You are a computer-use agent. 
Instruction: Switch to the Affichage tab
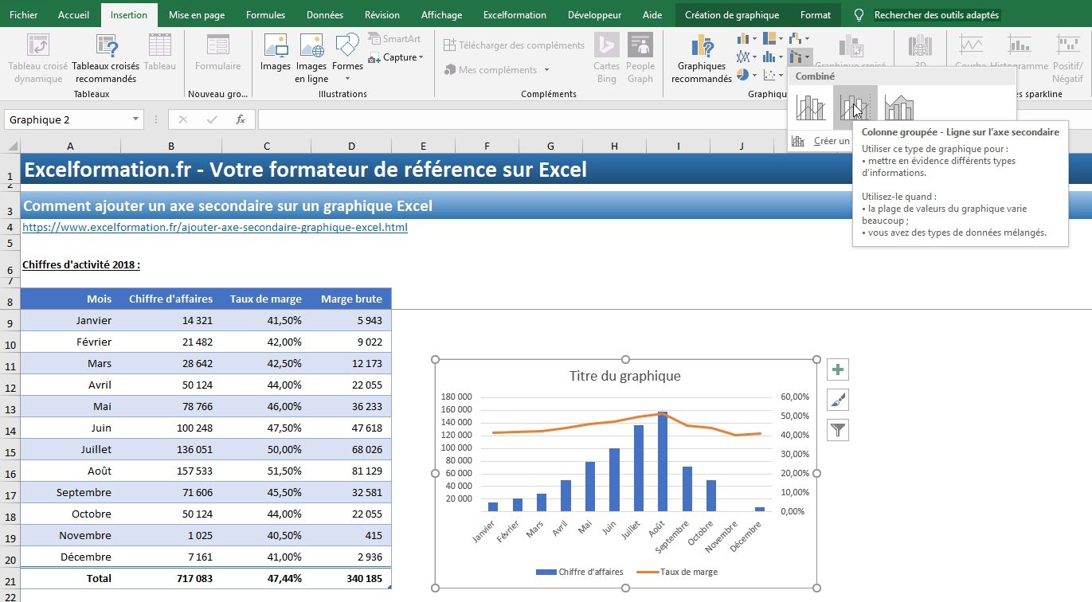[441, 14]
